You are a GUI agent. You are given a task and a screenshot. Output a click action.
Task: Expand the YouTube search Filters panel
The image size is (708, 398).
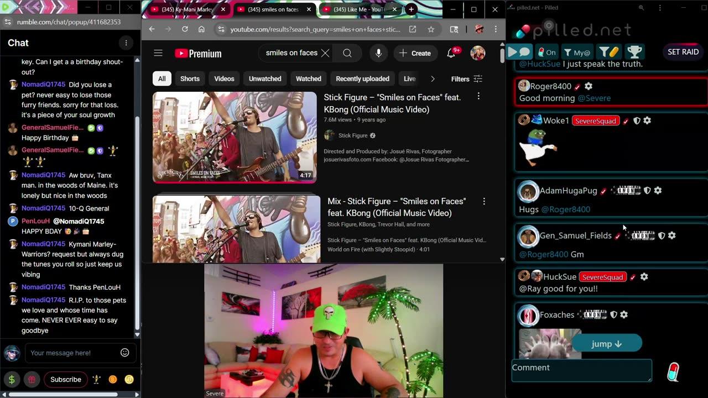point(466,79)
